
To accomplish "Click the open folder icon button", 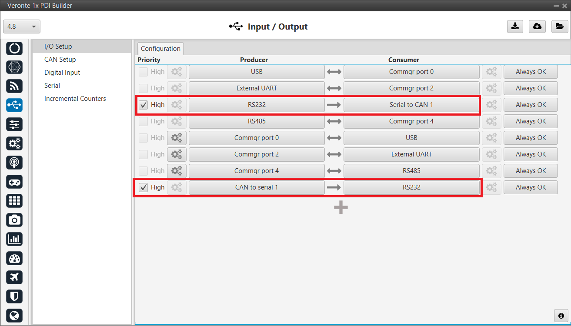I will (x=560, y=27).
